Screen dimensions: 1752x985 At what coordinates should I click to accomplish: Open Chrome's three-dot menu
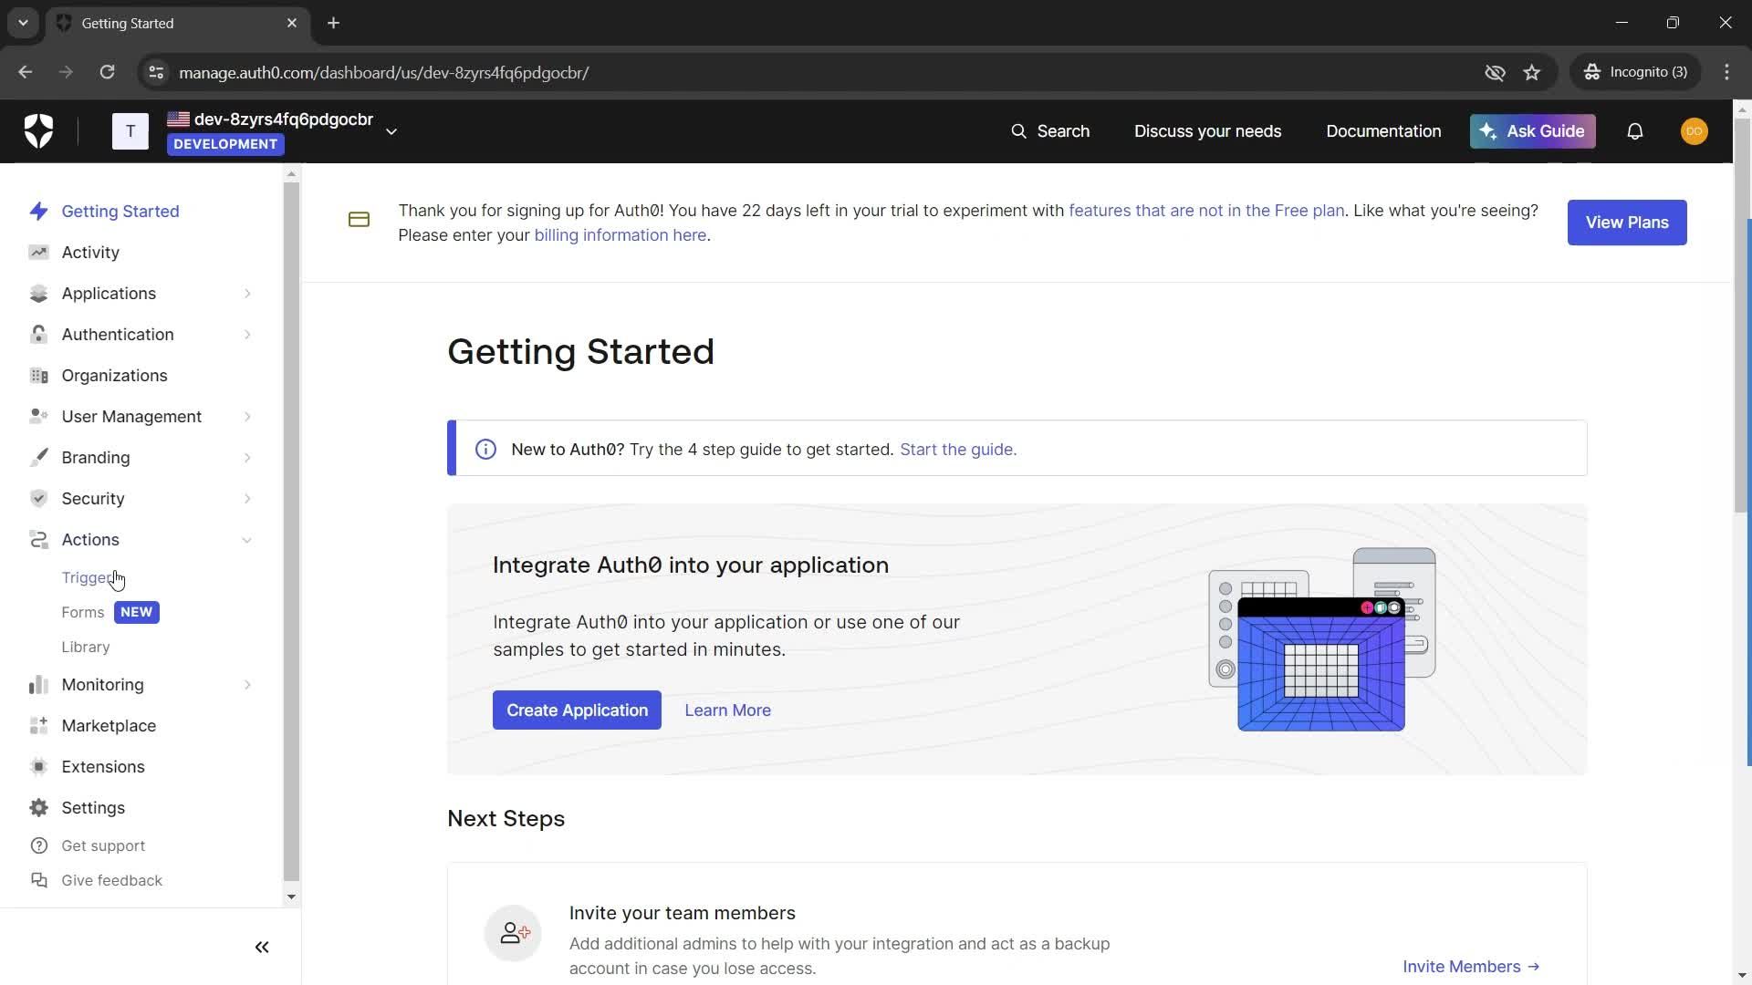coord(1726,72)
